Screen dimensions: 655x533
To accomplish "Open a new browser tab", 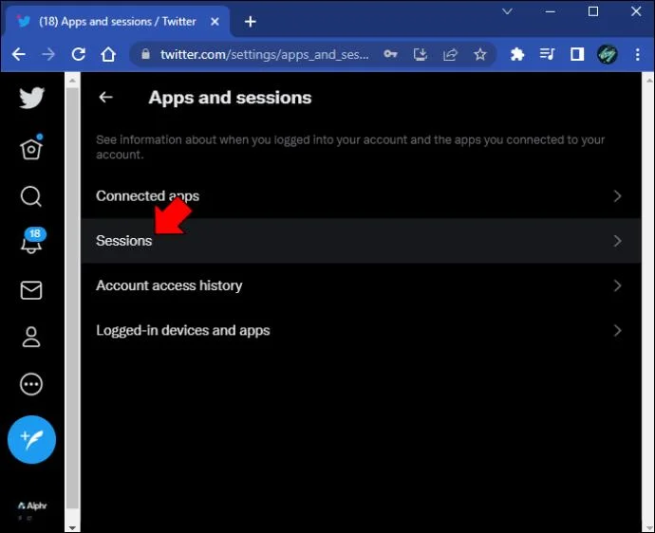I will pyautogui.click(x=251, y=21).
